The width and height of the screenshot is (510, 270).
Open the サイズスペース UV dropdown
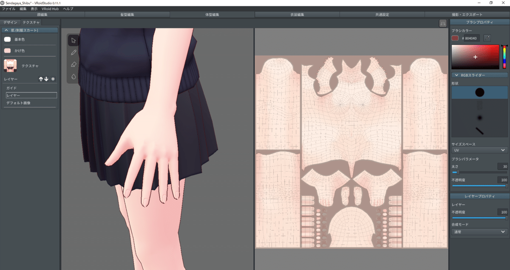click(x=479, y=150)
